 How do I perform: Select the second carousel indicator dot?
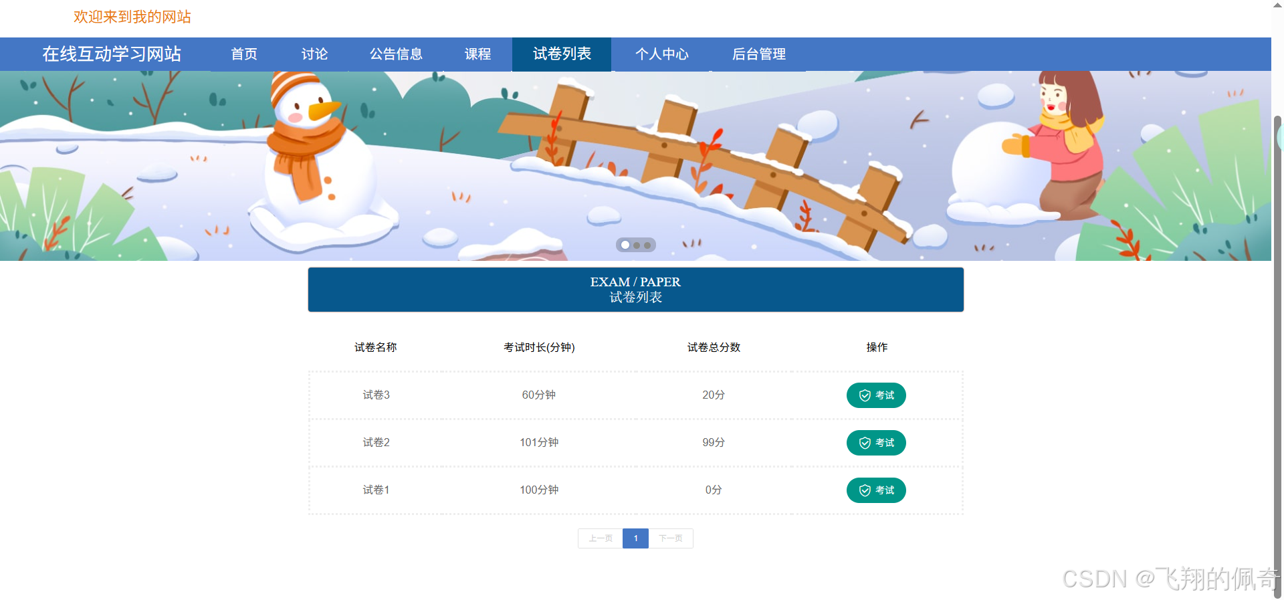637,245
